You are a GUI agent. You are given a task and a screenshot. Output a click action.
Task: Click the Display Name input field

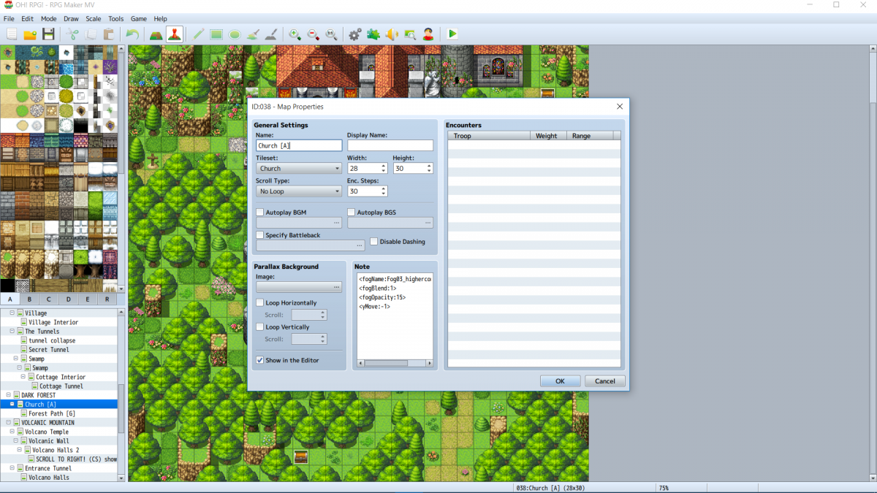pos(390,145)
